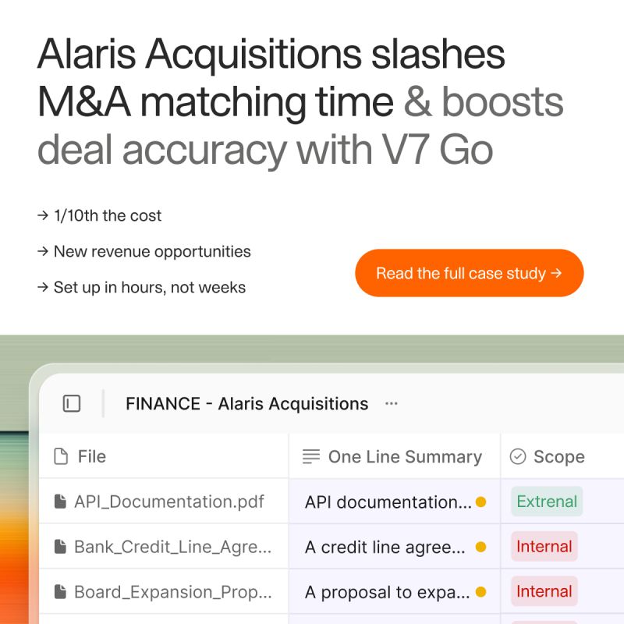624x624 pixels.
Task: Click yellow status dot beside proposal summary
Action: tap(480, 592)
